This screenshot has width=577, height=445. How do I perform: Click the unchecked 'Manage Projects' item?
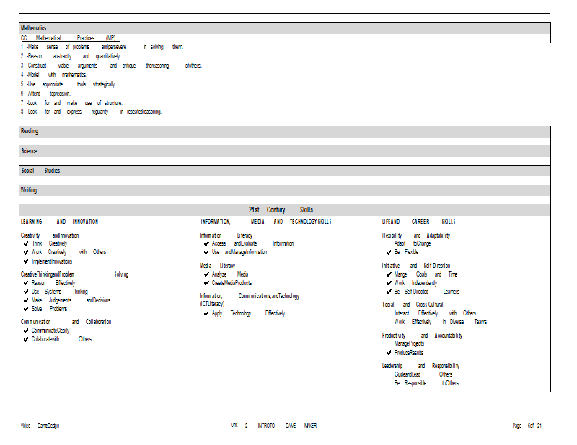point(409,343)
